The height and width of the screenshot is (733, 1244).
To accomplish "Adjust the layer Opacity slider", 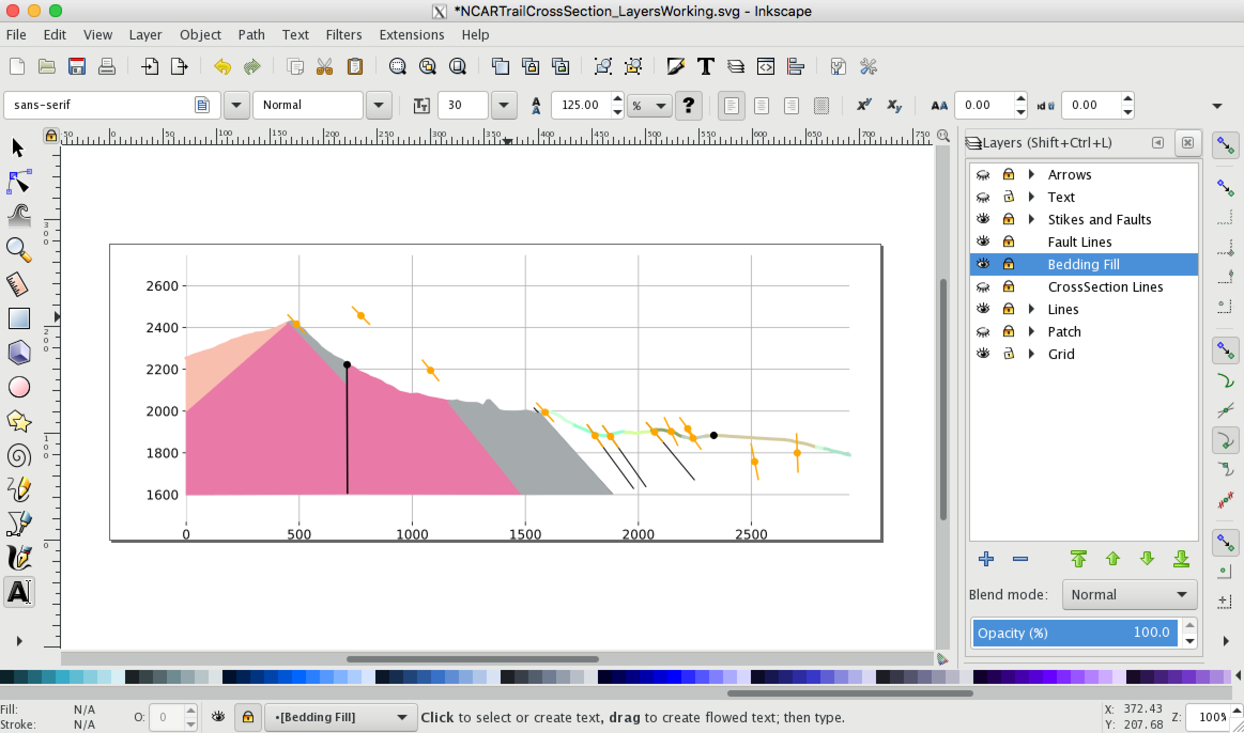I will (x=1074, y=633).
